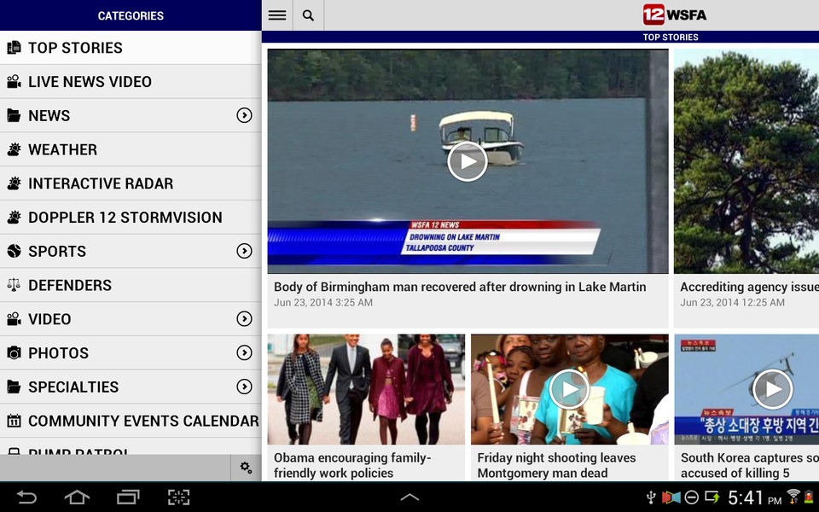The image size is (819, 512).
Task: Open settings gear in categories footer
Action: (x=246, y=468)
